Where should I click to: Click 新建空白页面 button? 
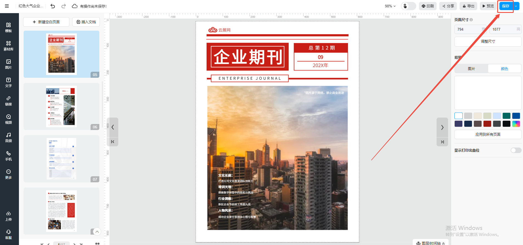(x=46, y=22)
